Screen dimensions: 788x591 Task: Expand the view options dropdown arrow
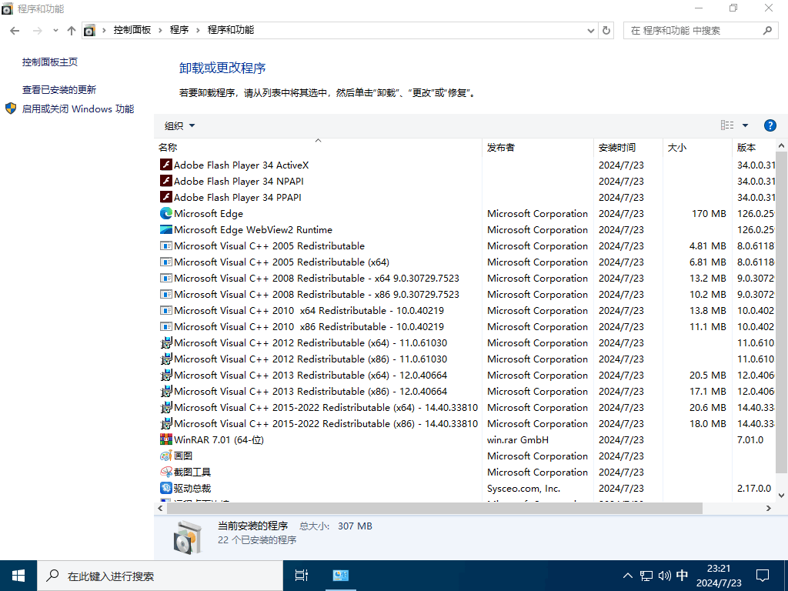tap(745, 125)
